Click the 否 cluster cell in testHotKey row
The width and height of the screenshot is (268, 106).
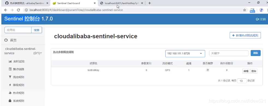[208, 70]
